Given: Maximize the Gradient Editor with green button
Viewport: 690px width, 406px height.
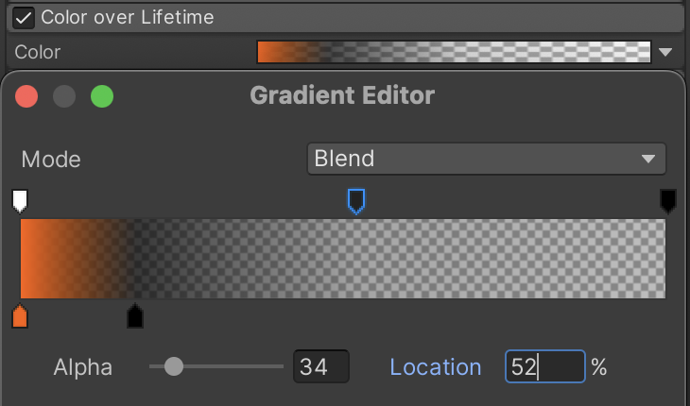Looking at the screenshot, I should coord(101,96).
